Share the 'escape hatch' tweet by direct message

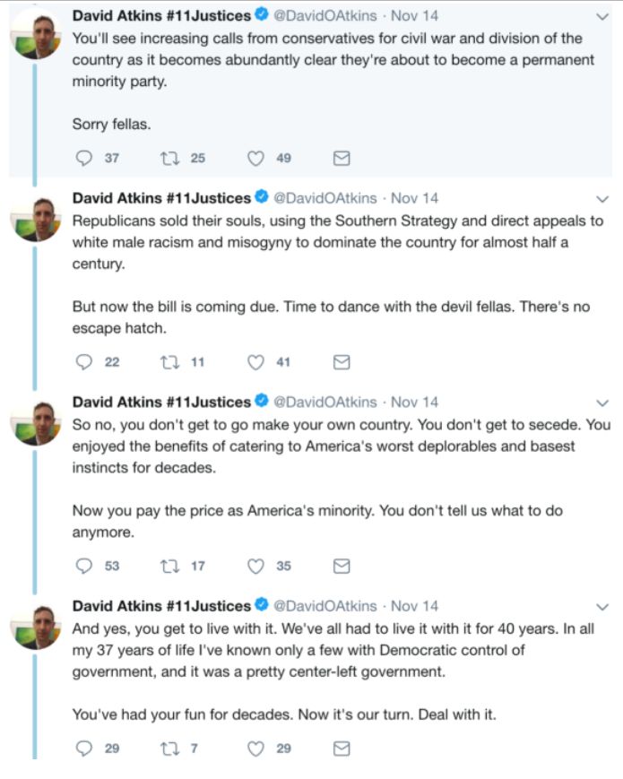(341, 362)
